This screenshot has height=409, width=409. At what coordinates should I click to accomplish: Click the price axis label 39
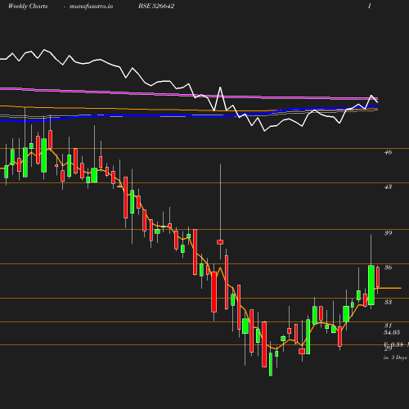click(x=388, y=233)
